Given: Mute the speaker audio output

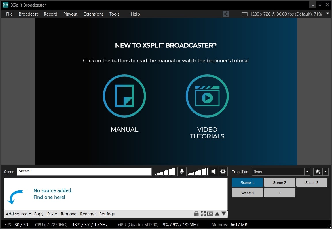Looking at the screenshot, I should click(x=213, y=172).
